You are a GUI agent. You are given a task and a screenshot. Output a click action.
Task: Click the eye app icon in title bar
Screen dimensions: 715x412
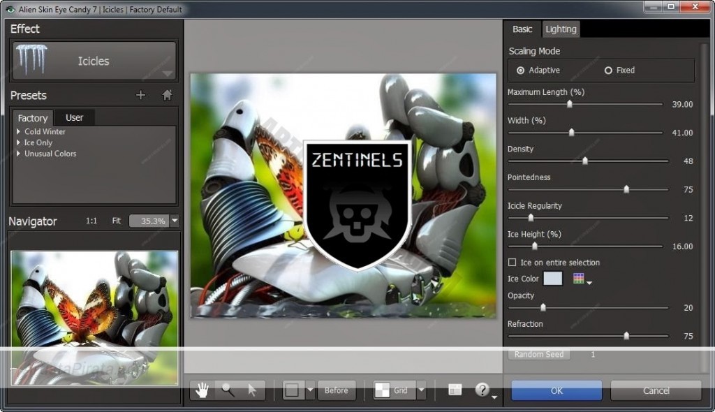10,9
